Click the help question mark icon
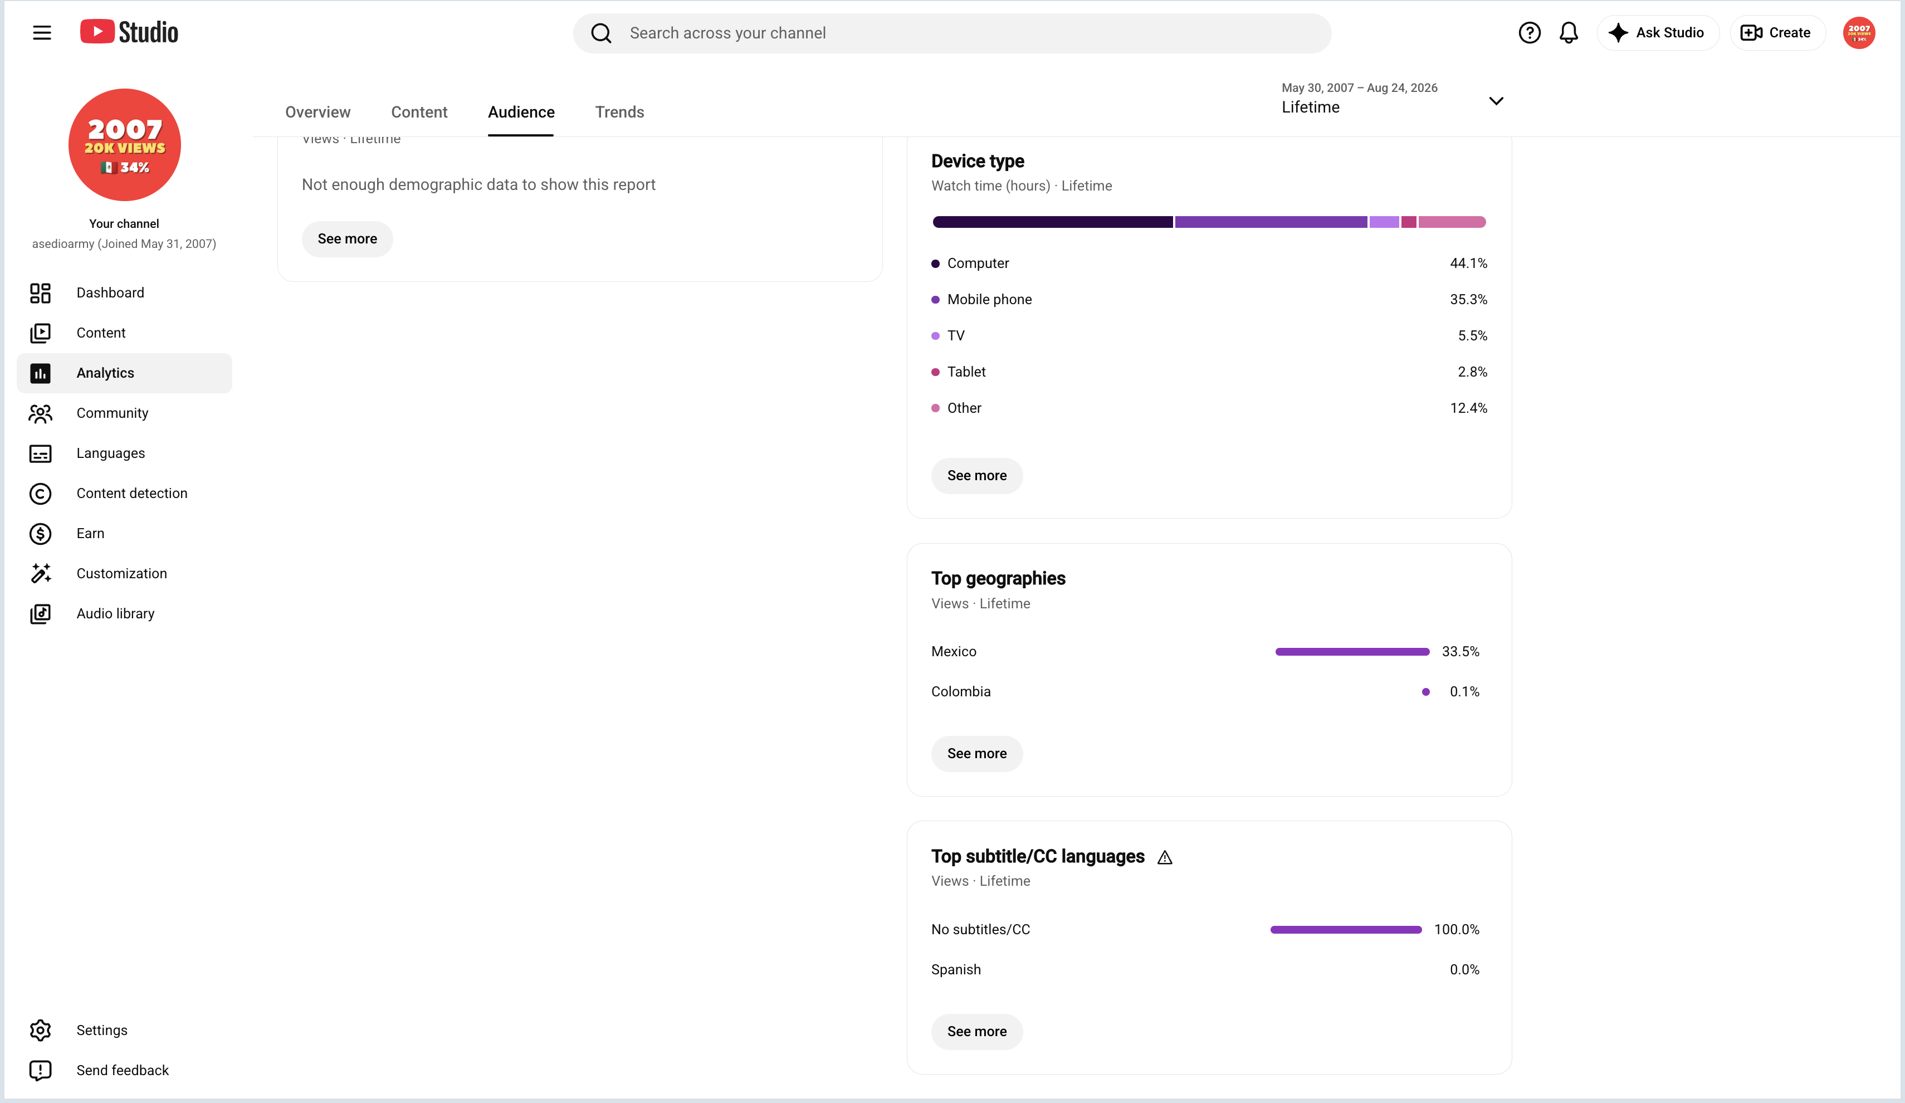This screenshot has height=1103, width=1905. pos(1530,32)
